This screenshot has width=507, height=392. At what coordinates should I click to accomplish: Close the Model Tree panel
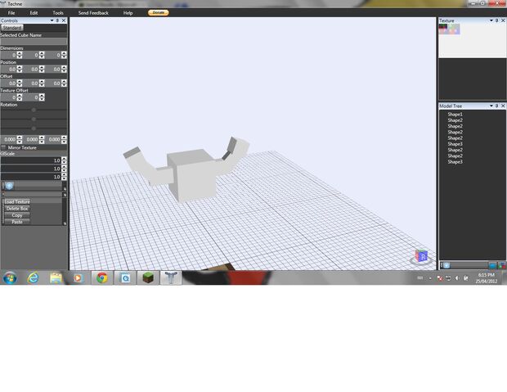(503, 106)
